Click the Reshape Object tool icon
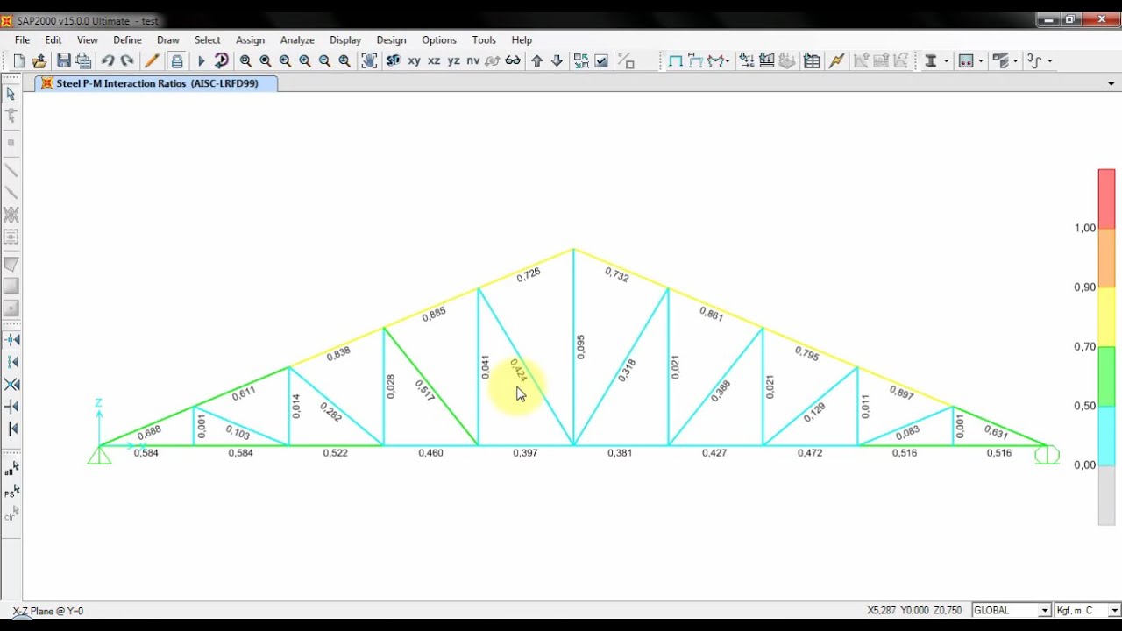Image resolution: width=1122 pixels, height=631 pixels. coord(11,115)
